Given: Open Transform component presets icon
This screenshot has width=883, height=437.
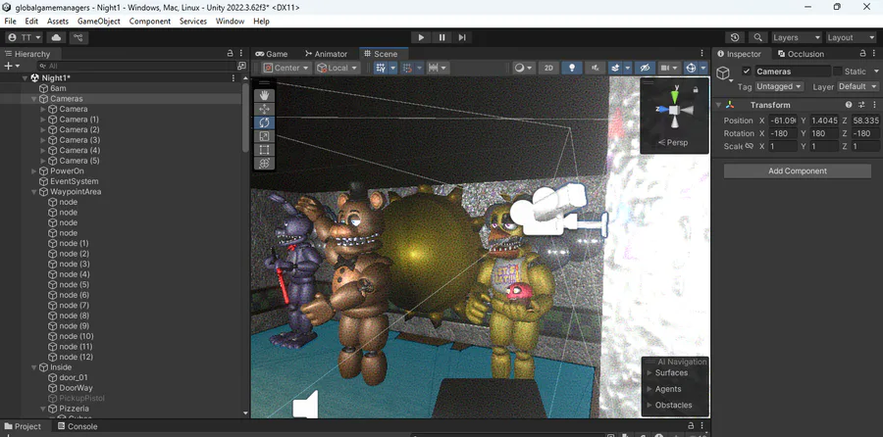Looking at the screenshot, I should pos(861,105).
